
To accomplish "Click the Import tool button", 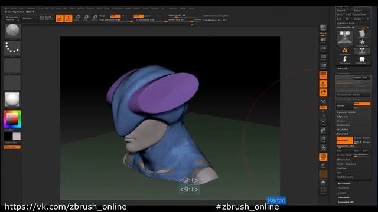I will tap(345, 11).
